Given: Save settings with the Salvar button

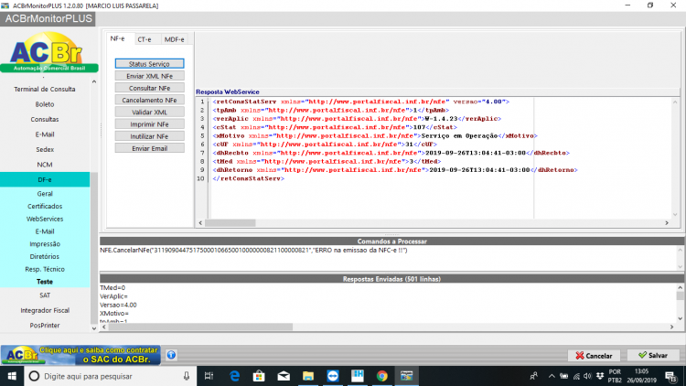Looking at the screenshot, I should (x=653, y=356).
